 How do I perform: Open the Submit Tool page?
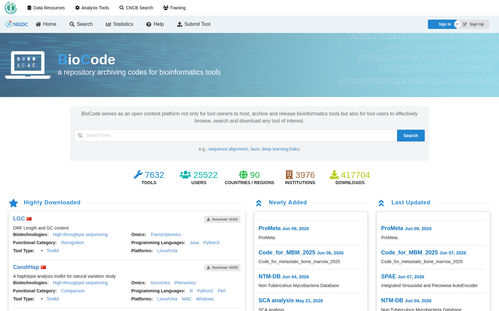point(194,24)
